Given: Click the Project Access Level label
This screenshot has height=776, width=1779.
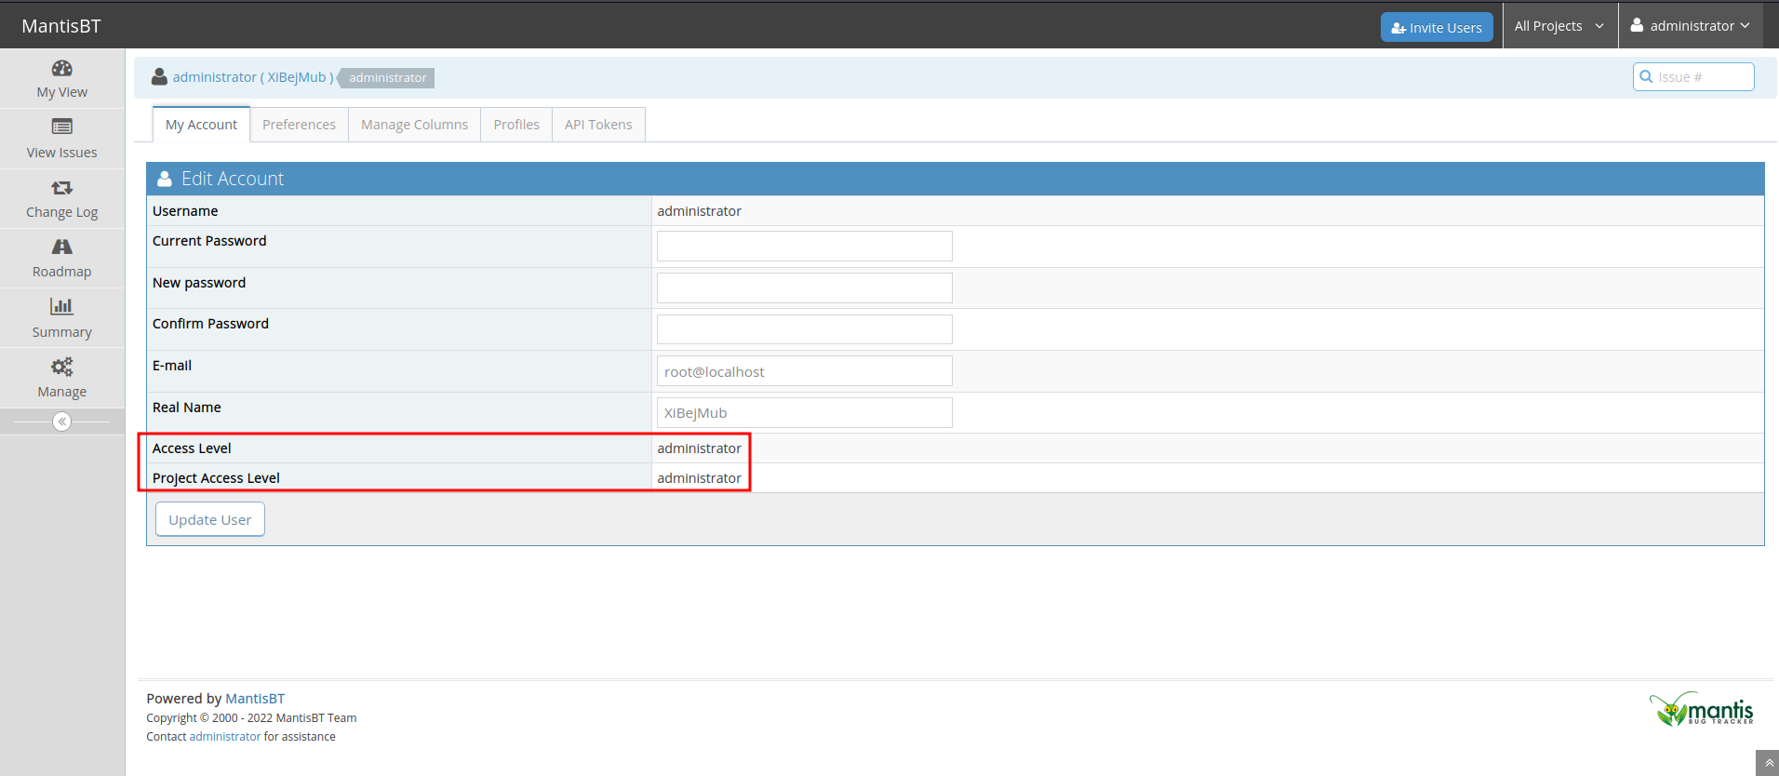Looking at the screenshot, I should point(216,478).
